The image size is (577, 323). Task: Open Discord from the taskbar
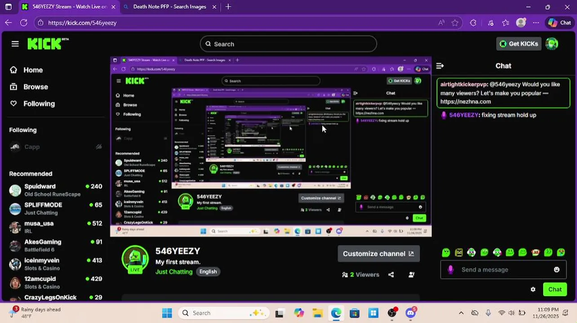point(410,313)
